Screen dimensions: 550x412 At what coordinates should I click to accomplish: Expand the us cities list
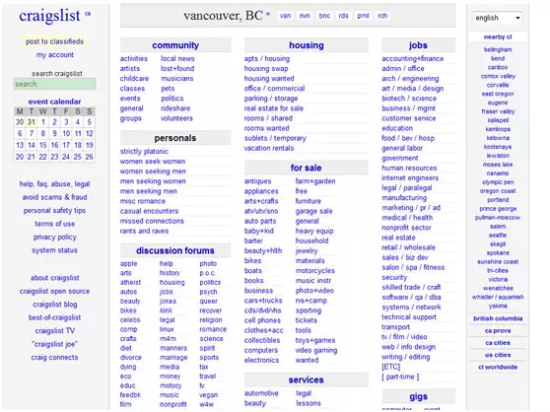pyautogui.click(x=498, y=355)
